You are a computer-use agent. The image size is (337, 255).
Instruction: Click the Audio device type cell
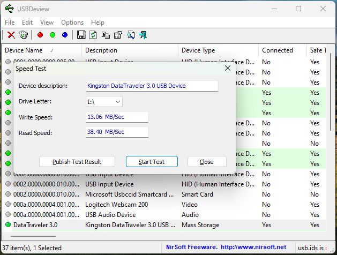[x=190, y=215]
